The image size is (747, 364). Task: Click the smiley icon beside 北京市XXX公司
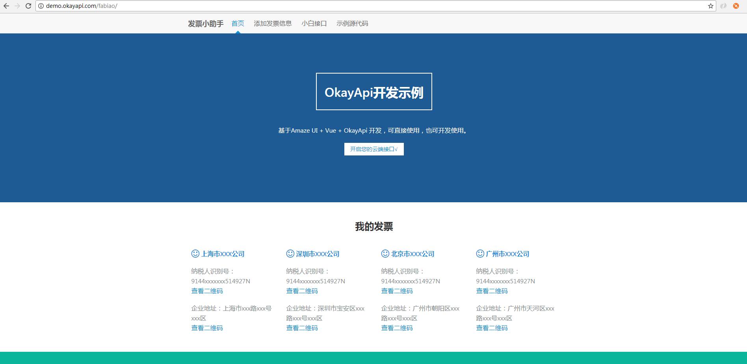click(384, 254)
